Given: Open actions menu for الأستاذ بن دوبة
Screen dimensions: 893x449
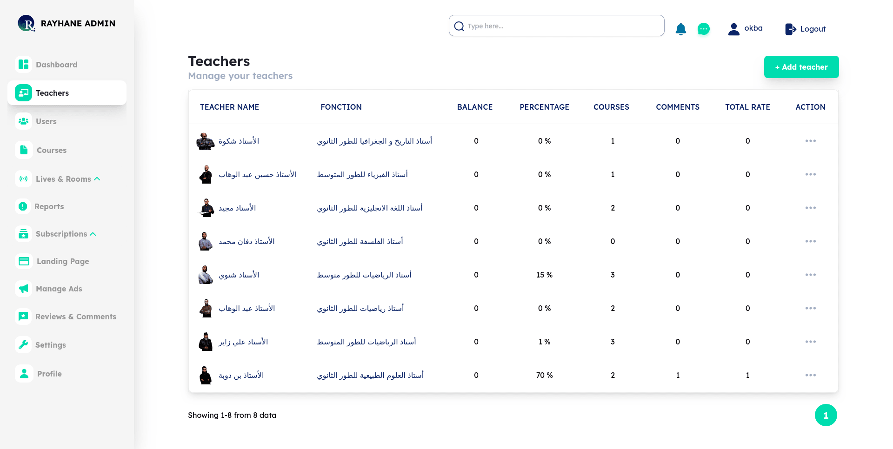Looking at the screenshot, I should click(x=811, y=375).
